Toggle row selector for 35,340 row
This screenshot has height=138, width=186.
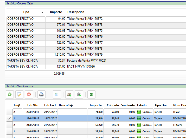[x=9, y=131]
